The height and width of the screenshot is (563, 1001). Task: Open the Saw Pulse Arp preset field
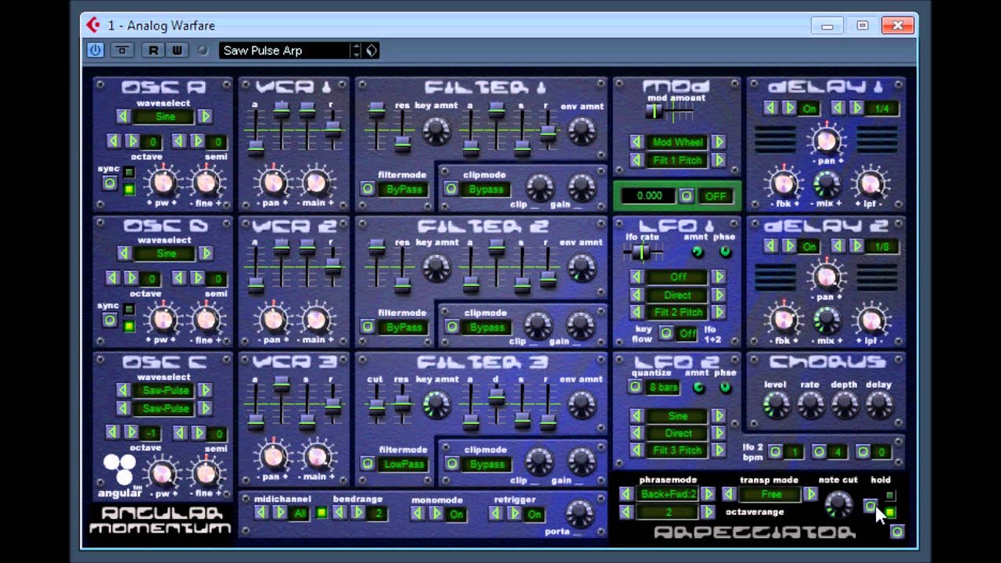[x=285, y=51]
